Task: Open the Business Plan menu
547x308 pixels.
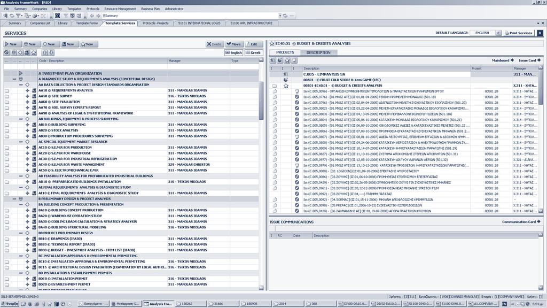Action: (150, 9)
